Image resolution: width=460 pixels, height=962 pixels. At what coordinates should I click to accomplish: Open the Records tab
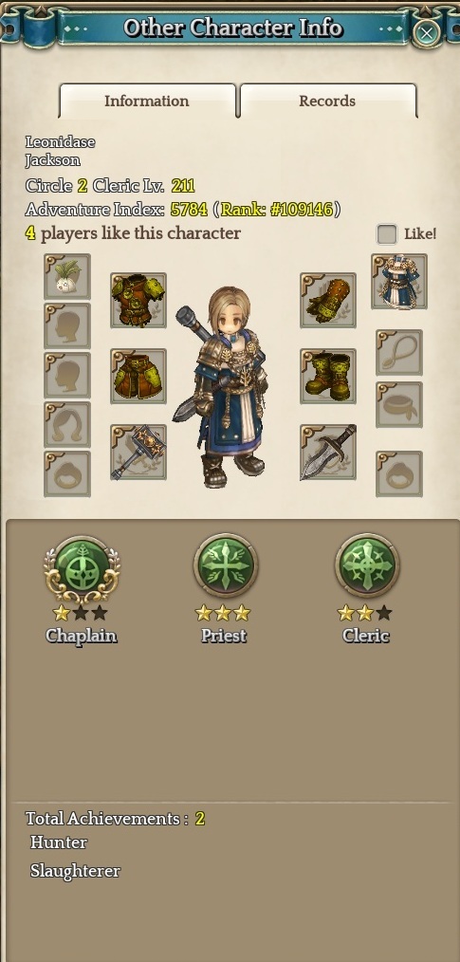pyautogui.click(x=328, y=101)
